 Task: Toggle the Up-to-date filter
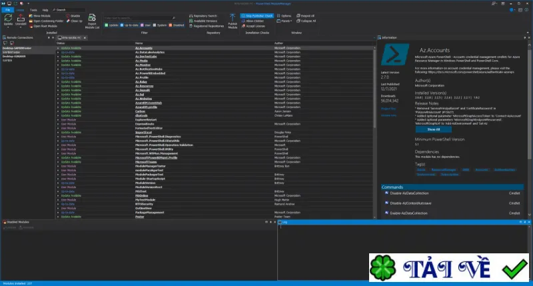129,25
